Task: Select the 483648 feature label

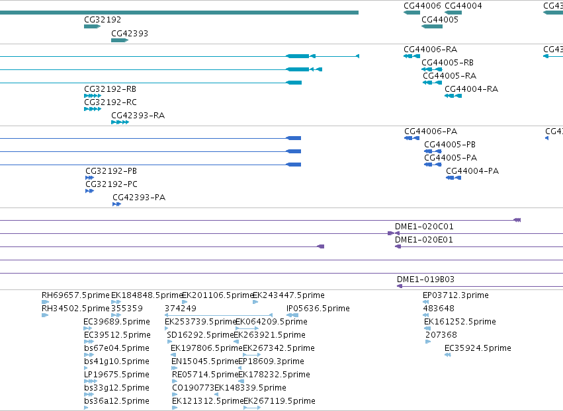Action: pyautogui.click(x=439, y=309)
